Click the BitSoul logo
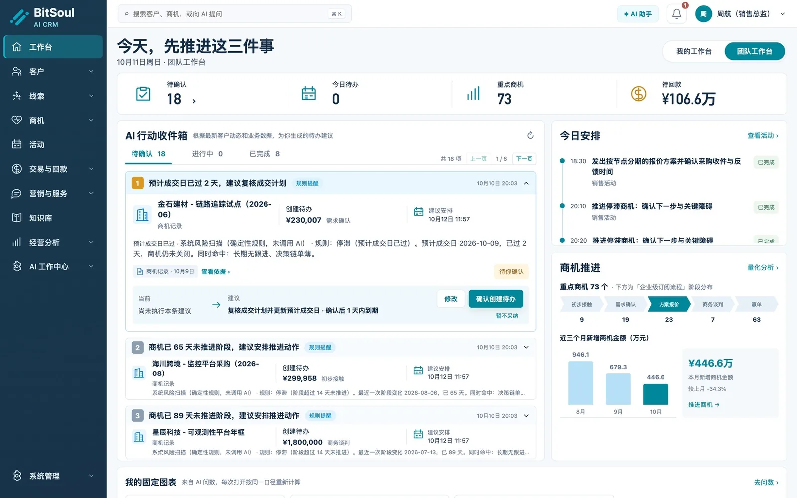The width and height of the screenshot is (797, 498). [42, 17]
